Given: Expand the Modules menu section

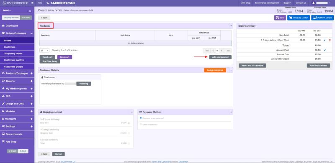Looking at the screenshot, I should (x=31, y=111).
